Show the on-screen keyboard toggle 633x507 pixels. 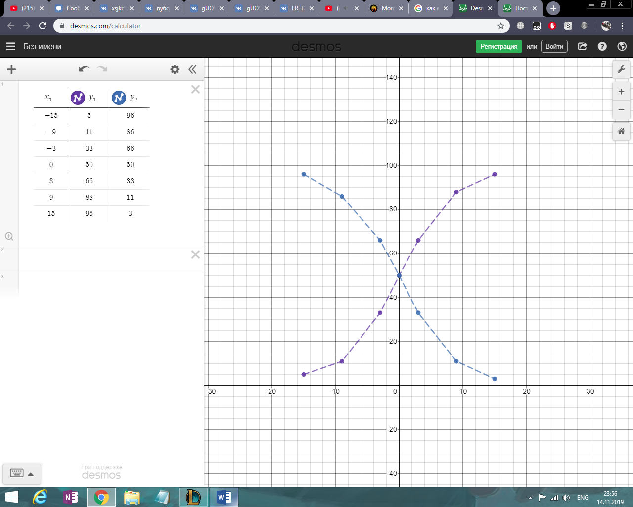click(x=22, y=474)
